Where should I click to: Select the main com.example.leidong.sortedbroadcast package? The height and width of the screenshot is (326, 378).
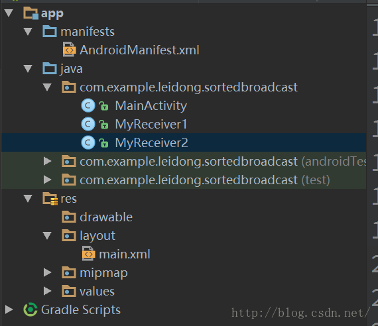point(188,87)
